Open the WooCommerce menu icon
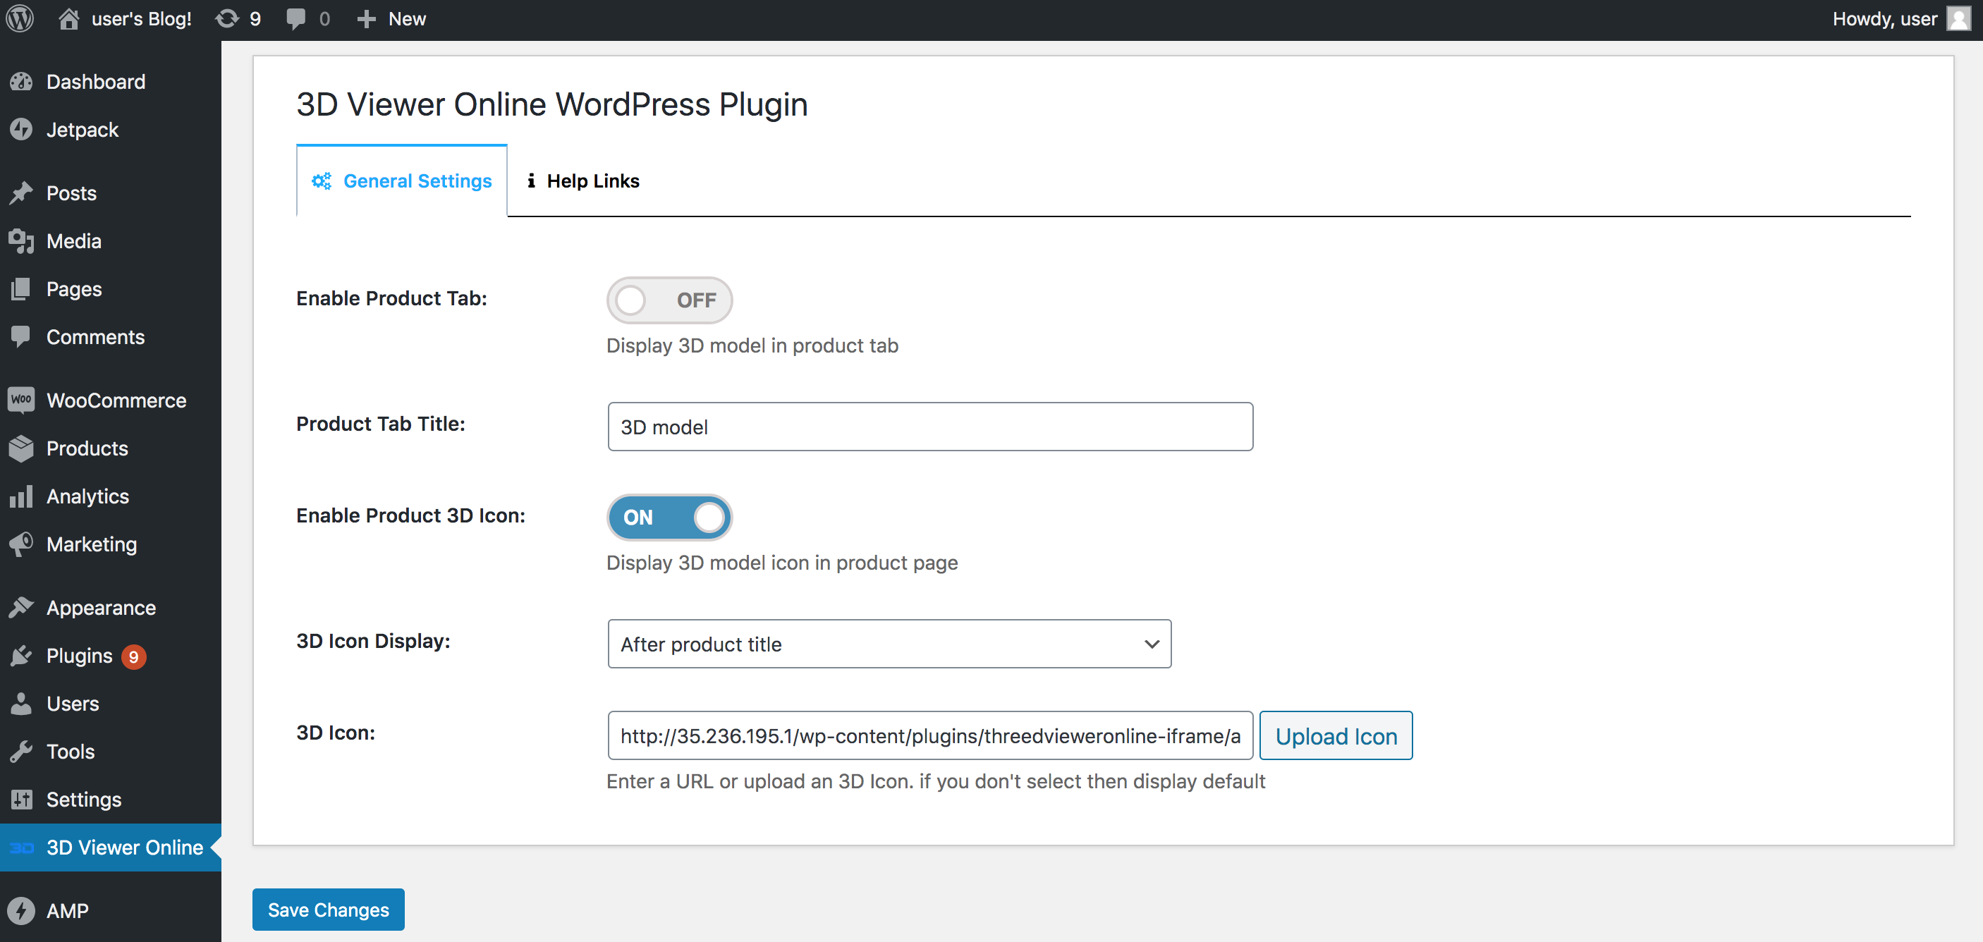This screenshot has height=942, width=1983. (22, 400)
